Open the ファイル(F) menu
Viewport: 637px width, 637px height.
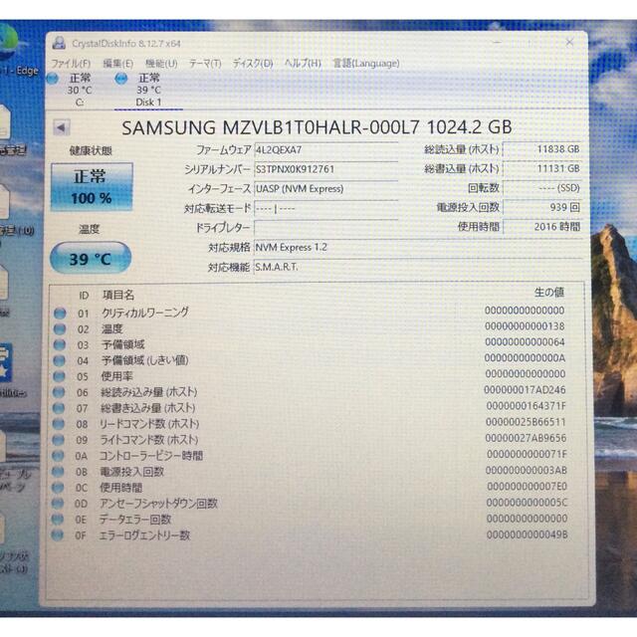tap(71, 64)
